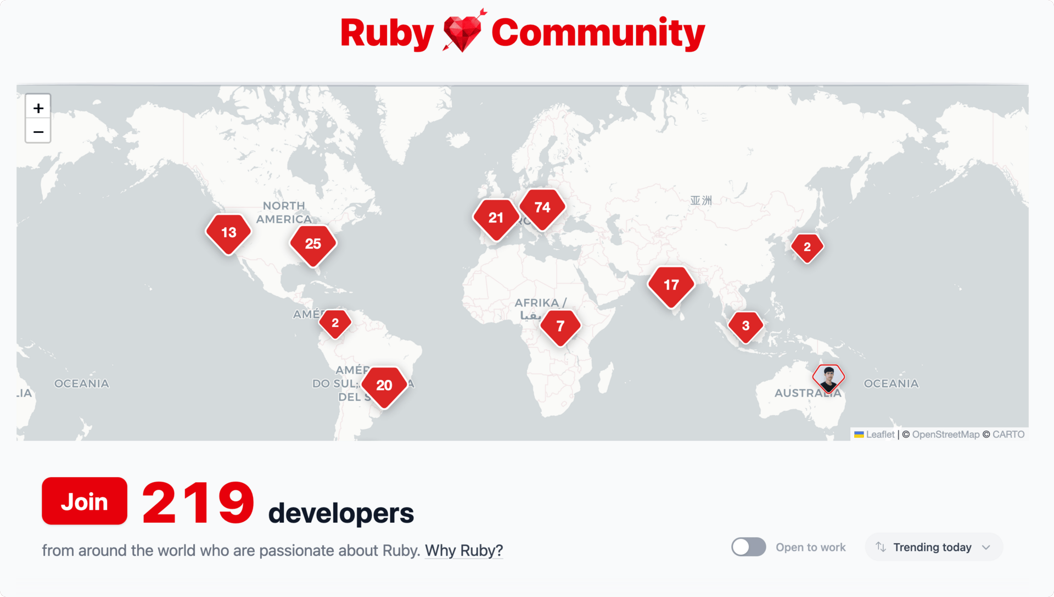1054x597 pixels.
Task: Open the 74 developers cluster marker
Action: coord(542,208)
